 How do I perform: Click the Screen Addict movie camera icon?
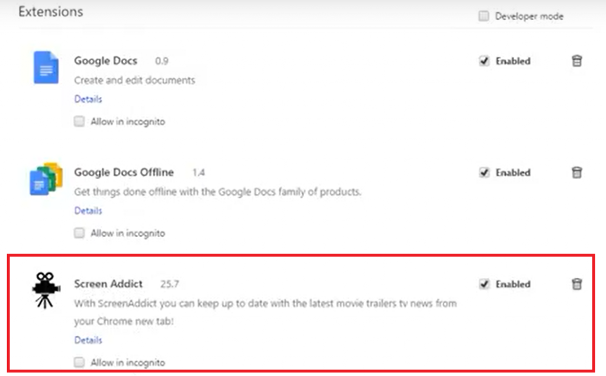tap(46, 290)
